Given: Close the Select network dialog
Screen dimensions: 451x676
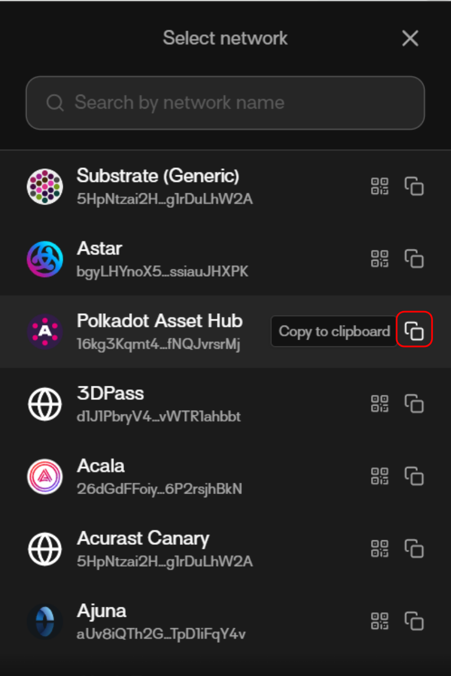Looking at the screenshot, I should [410, 38].
